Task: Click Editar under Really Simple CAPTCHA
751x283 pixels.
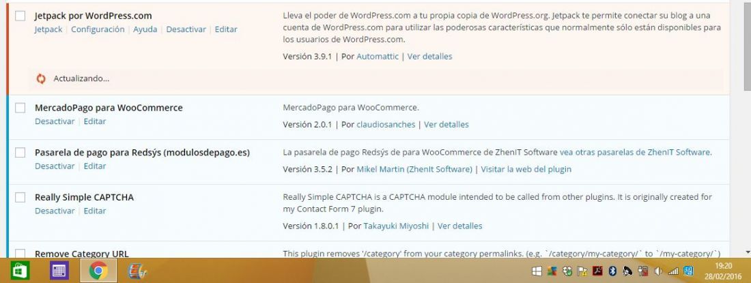Action: [x=95, y=211]
